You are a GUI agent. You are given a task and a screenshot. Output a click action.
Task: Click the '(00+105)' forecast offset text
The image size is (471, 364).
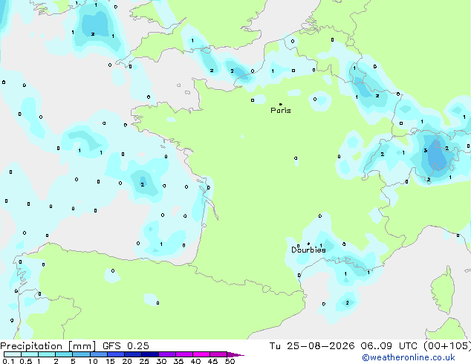coord(447,346)
